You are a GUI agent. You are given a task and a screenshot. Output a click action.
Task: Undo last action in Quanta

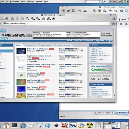tap(111, 11)
